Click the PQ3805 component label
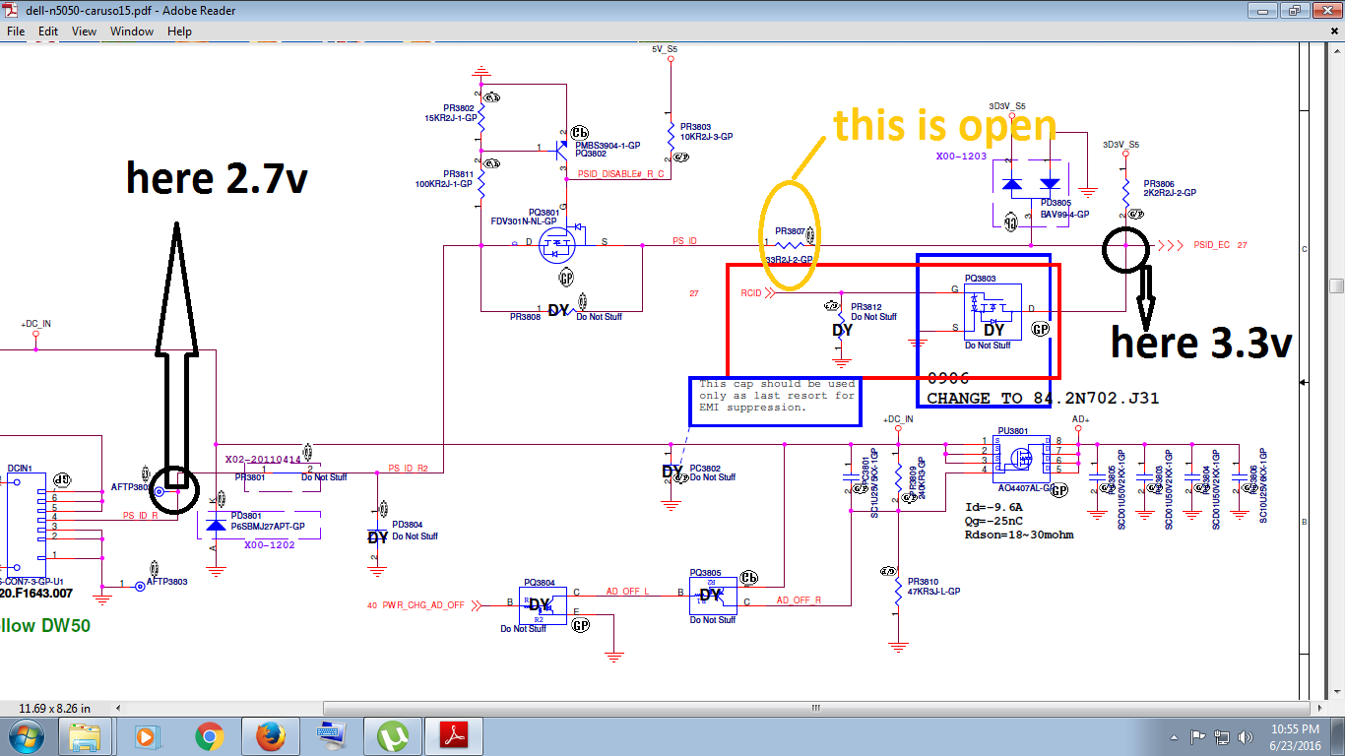Image resolution: width=1345 pixels, height=756 pixels. 705,572
